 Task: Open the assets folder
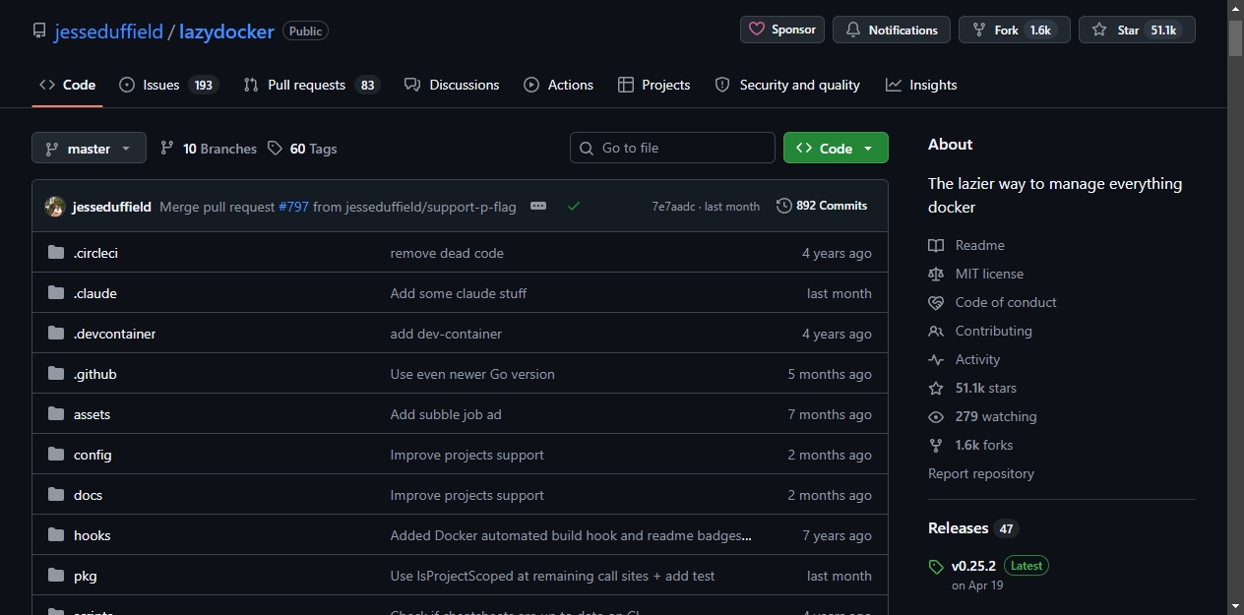(x=92, y=414)
